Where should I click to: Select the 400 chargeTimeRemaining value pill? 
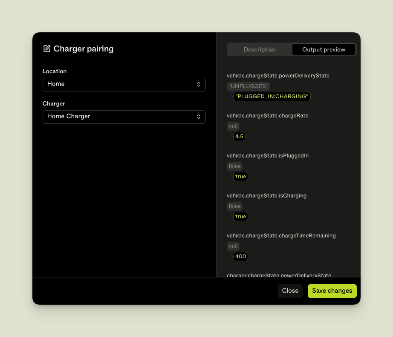point(240,256)
